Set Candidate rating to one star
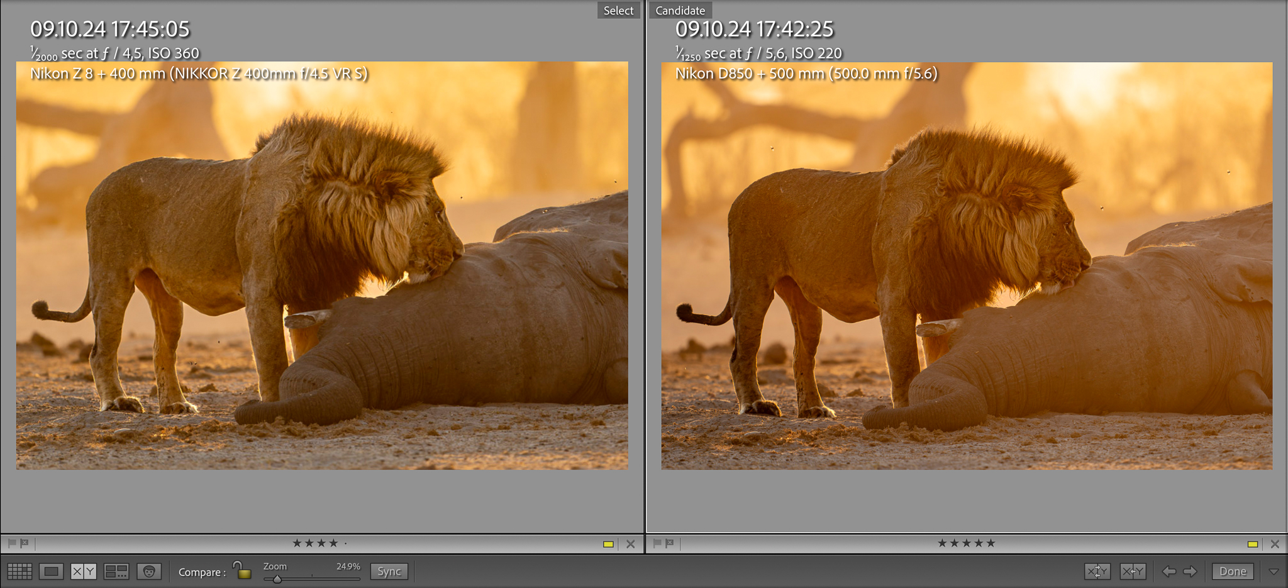The width and height of the screenshot is (1288, 588). tap(942, 543)
